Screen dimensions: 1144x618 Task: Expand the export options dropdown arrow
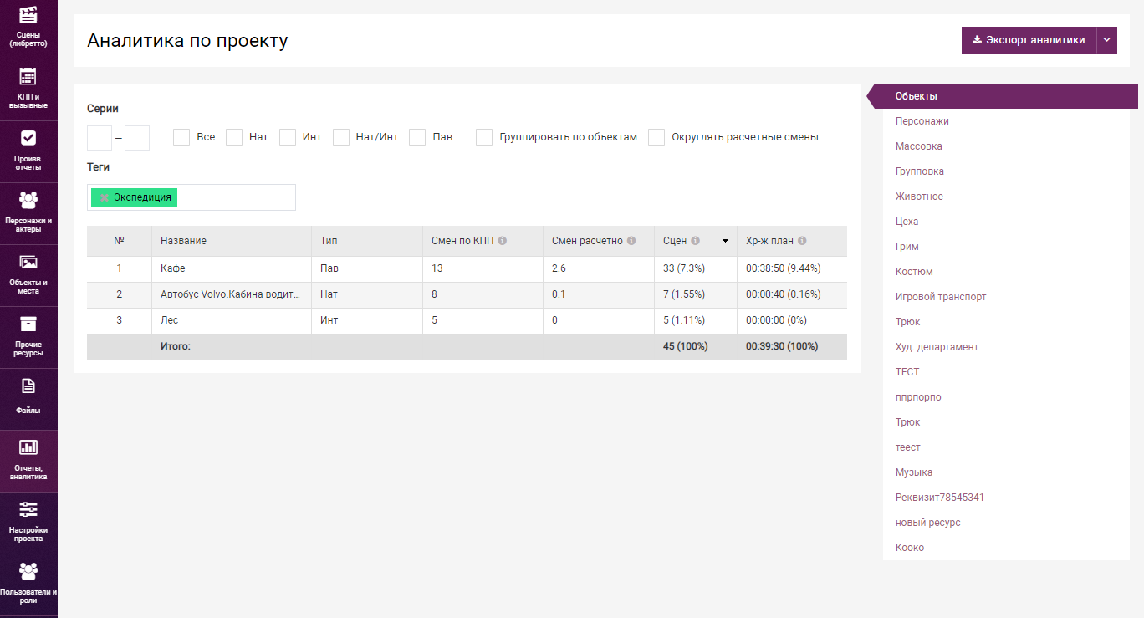click(1107, 40)
